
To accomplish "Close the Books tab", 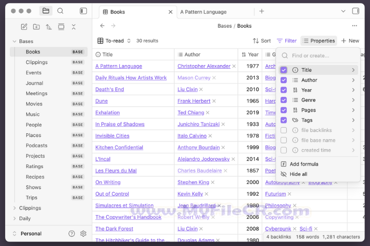I will [171, 12].
